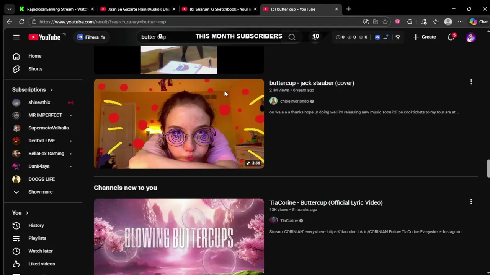490x275 pixels.
Task: Open the TiaCorine channel name
Action: pyautogui.click(x=289, y=220)
